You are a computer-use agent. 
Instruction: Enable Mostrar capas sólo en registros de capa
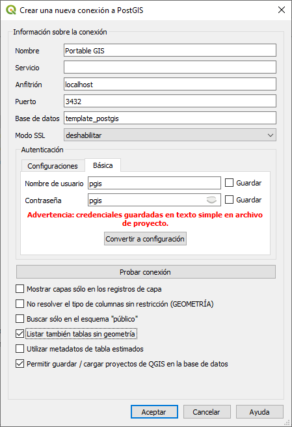(x=20, y=288)
